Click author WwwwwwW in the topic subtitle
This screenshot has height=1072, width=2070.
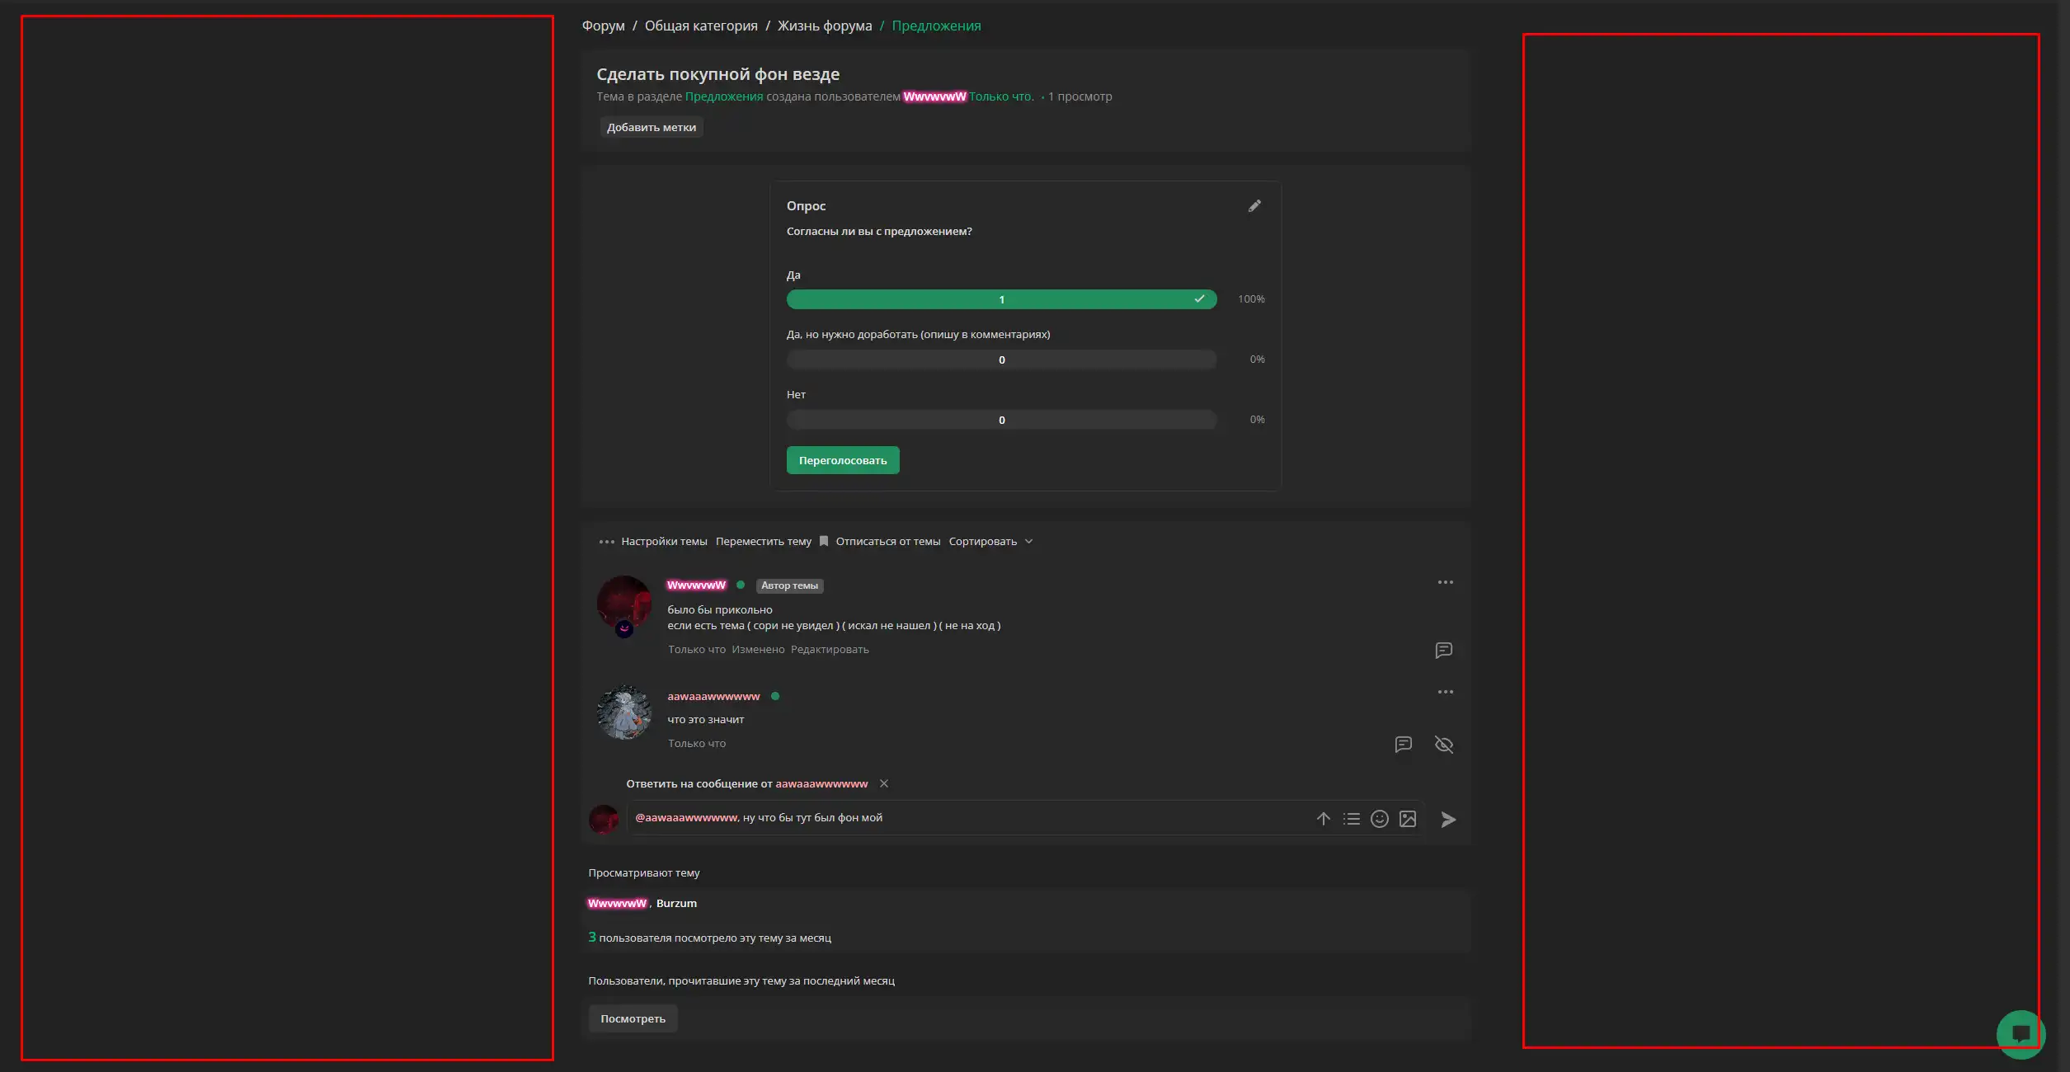point(934,96)
